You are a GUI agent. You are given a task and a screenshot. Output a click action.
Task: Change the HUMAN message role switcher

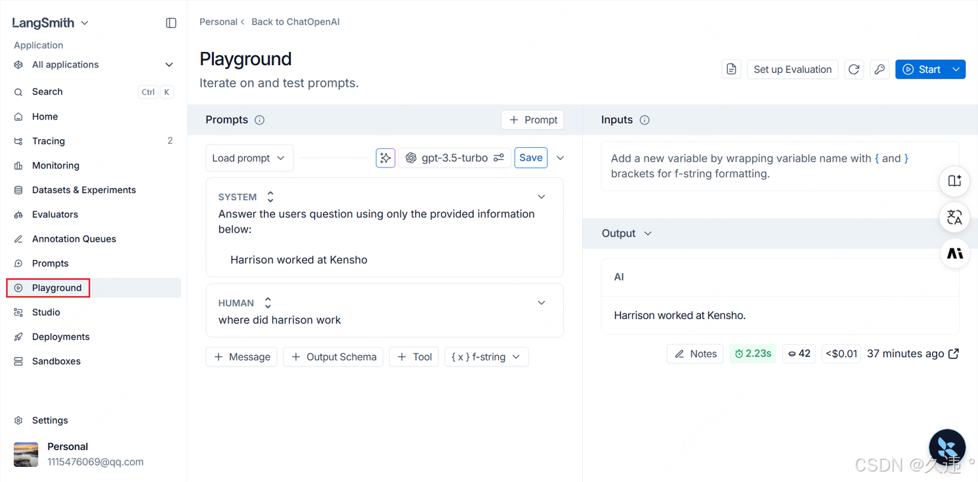(x=268, y=303)
